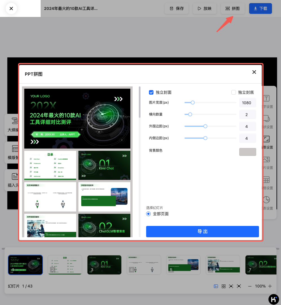
Task: Click the 下载 download button
Action: coord(260,8)
